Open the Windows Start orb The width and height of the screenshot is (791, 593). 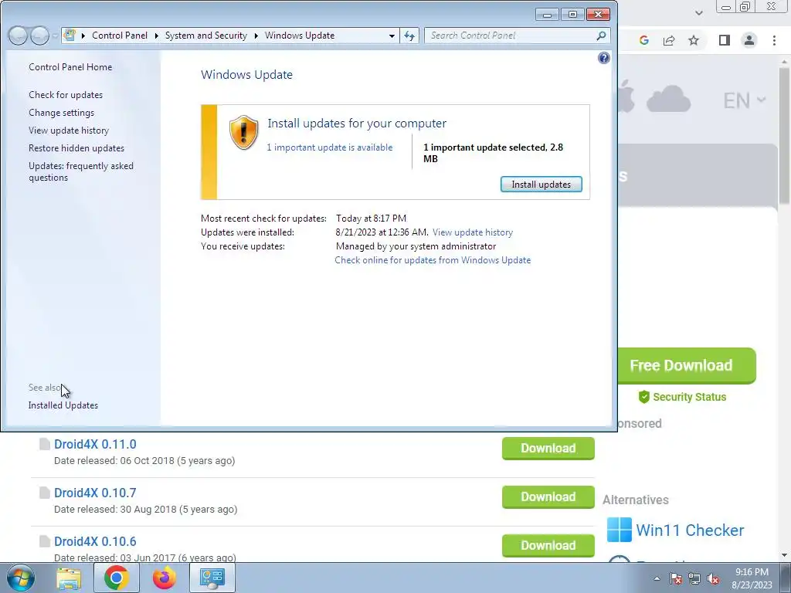click(x=21, y=578)
